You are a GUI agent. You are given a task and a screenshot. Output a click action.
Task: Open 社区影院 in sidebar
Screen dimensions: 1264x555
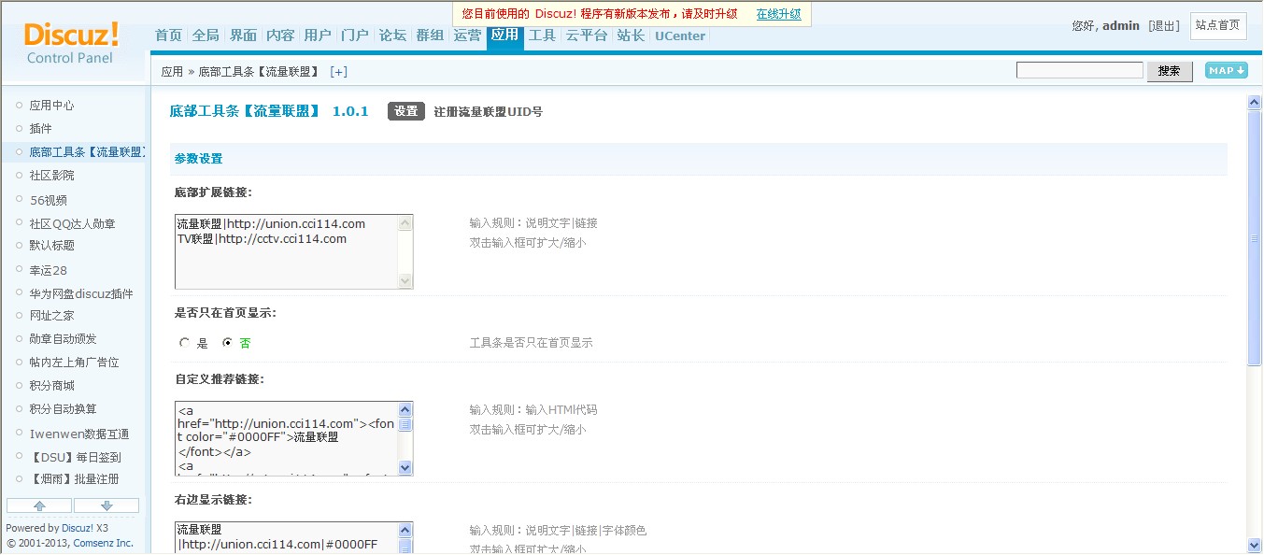(51, 176)
